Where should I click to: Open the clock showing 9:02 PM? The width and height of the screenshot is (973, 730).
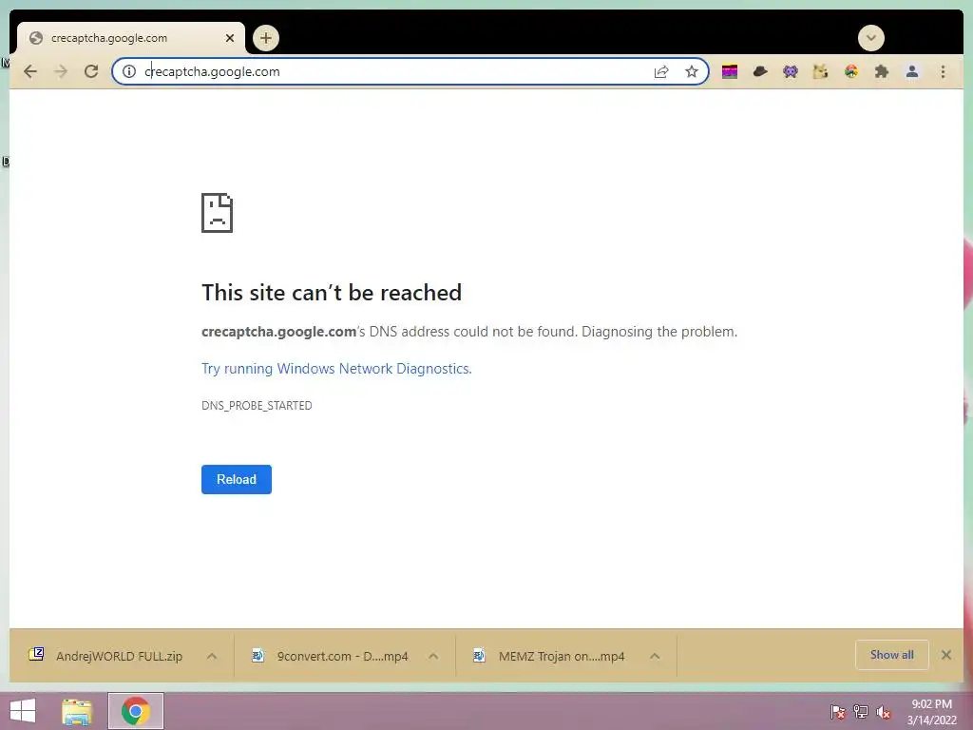pos(931,712)
